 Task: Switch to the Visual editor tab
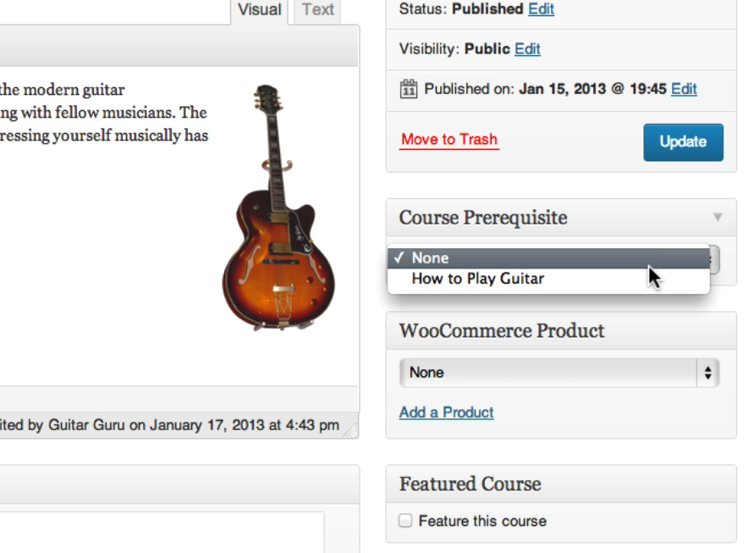(x=259, y=10)
